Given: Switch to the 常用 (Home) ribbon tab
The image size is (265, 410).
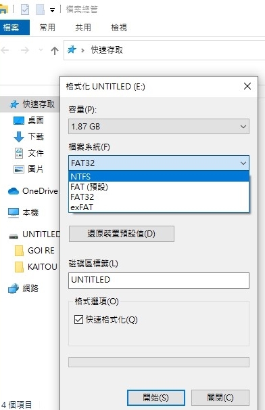Looking at the screenshot, I should (x=47, y=28).
